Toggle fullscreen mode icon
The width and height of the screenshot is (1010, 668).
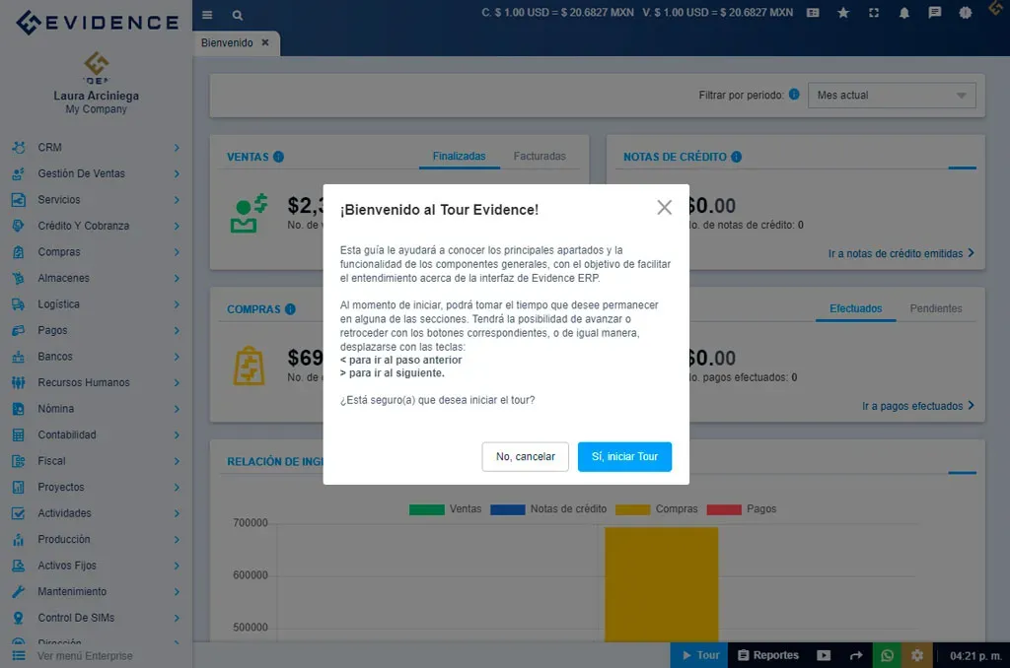873,13
